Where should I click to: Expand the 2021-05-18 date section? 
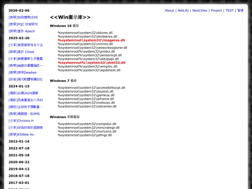coord(19,155)
